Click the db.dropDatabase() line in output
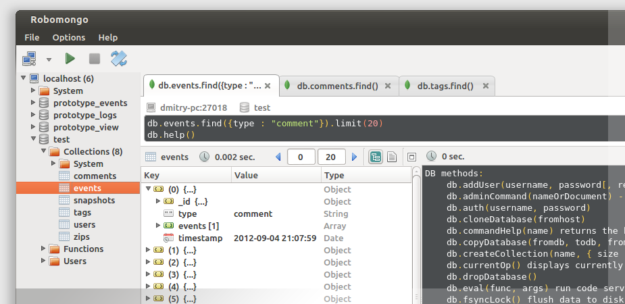Image resolution: width=625 pixels, height=304 pixels. 491,276
